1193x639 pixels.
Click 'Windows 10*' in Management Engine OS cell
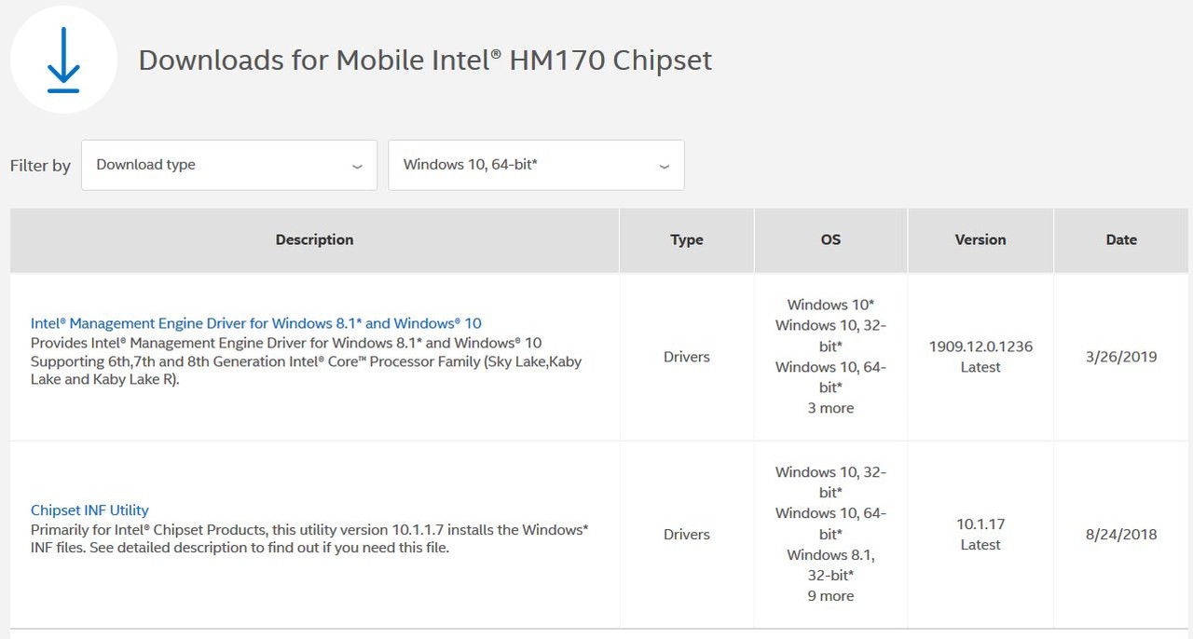click(x=830, y=305)
